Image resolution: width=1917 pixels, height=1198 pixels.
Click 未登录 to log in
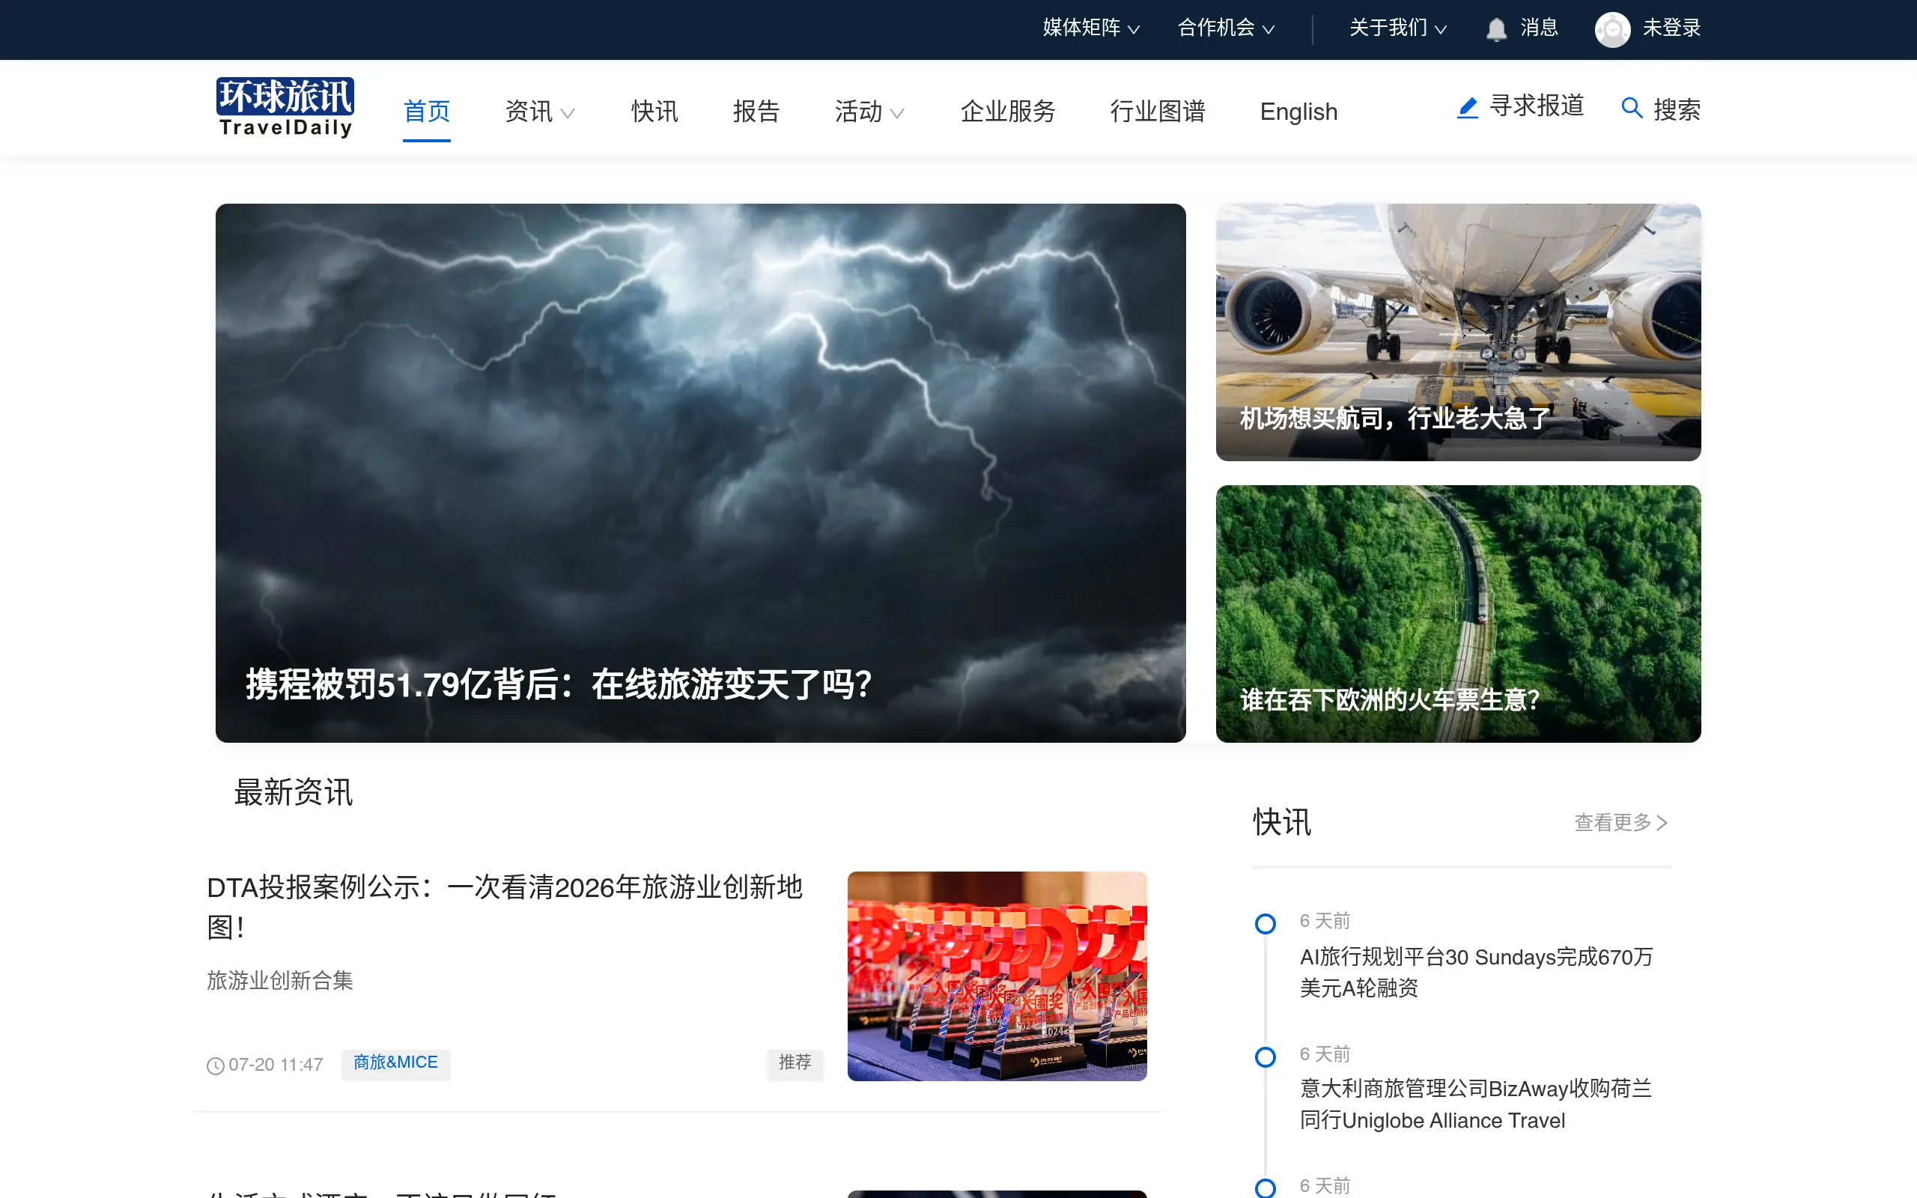coord(1671,28)
